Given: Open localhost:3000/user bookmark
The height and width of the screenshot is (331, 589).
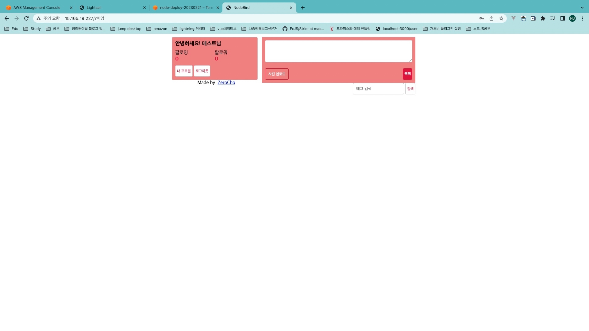Looking at the screenshot, I should (x=397, y=29).
